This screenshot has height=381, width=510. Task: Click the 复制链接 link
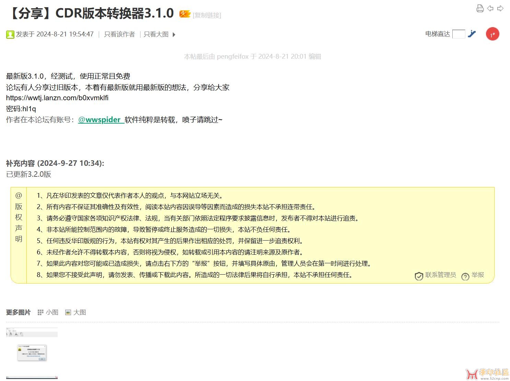[x=207, y=15]
